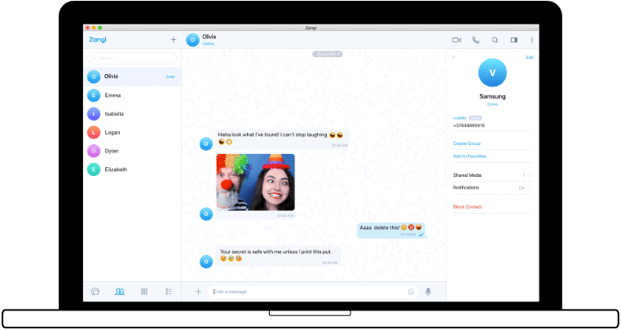Select Isabella in the contact list
This screenshot has width=621, height=330.
[x=132, y=114]
